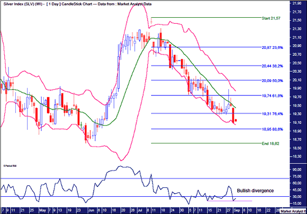Click the 18.70 price axis value
The image size is (307, 214).
pyautogui.click(x=297, y=139)
